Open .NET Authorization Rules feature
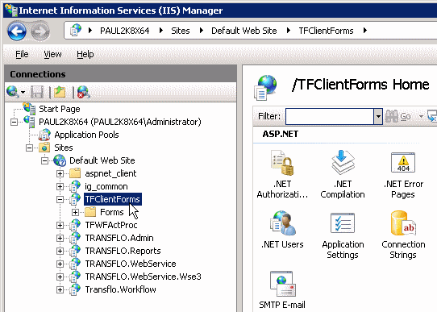Viewport: 437px width, 312px height. tap(282, 174)
